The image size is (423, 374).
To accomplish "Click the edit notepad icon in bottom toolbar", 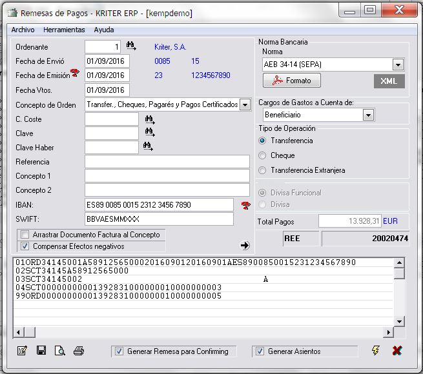I will click(22, 351).
